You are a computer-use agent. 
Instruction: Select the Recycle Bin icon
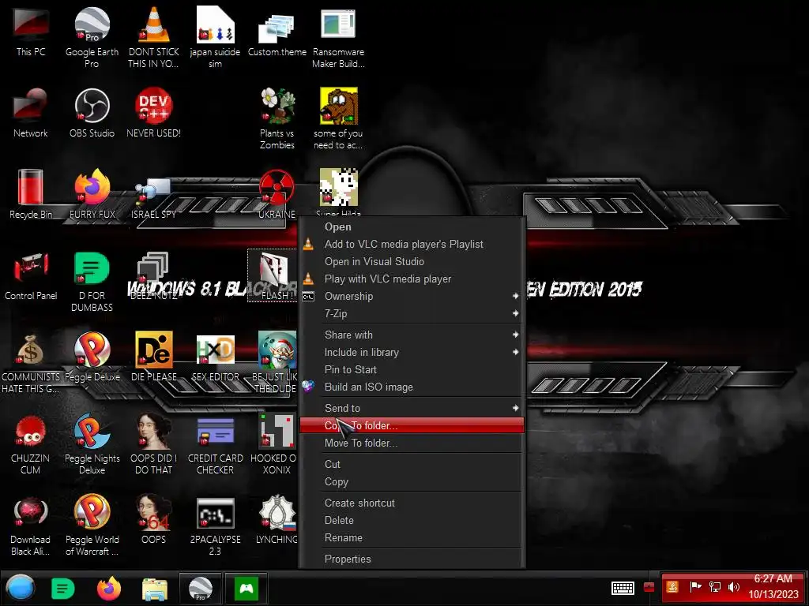(x=31, y=194)
